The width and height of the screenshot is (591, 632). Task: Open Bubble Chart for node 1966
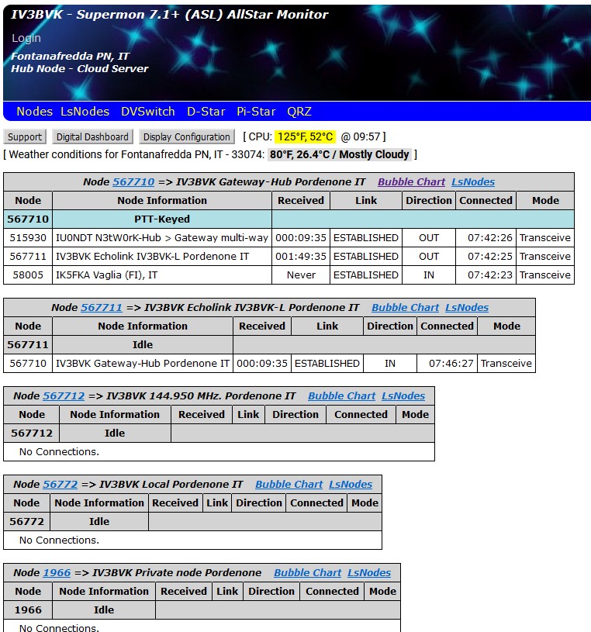(308, 573)
